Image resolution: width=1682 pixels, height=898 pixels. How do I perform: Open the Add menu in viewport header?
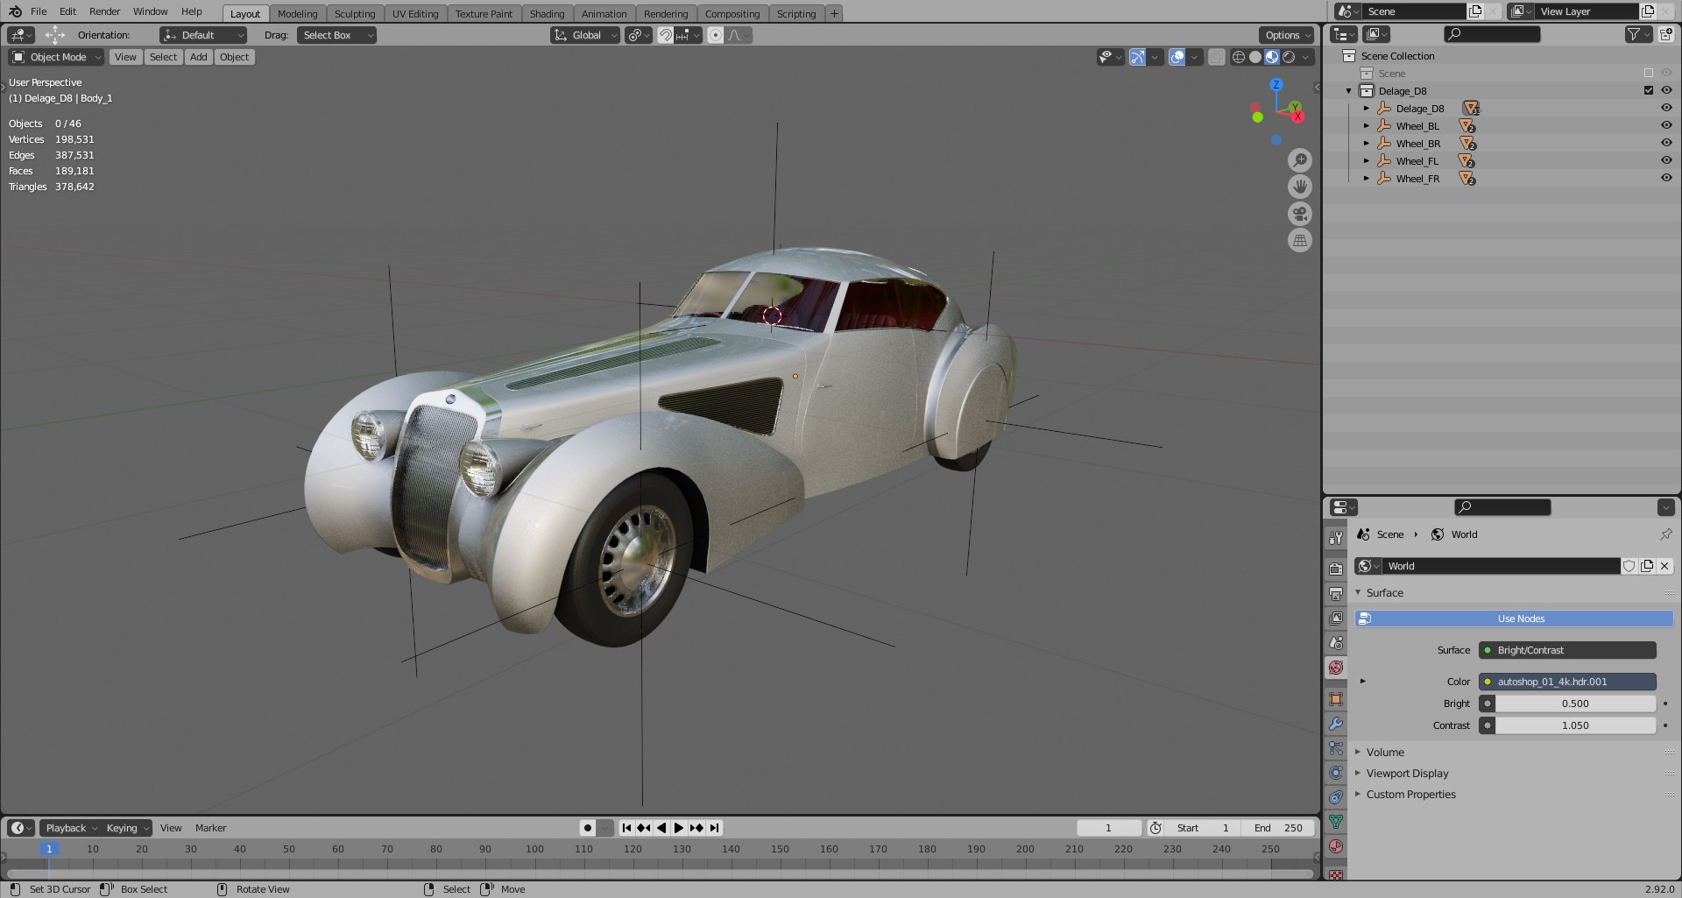[x=199, y=57]
